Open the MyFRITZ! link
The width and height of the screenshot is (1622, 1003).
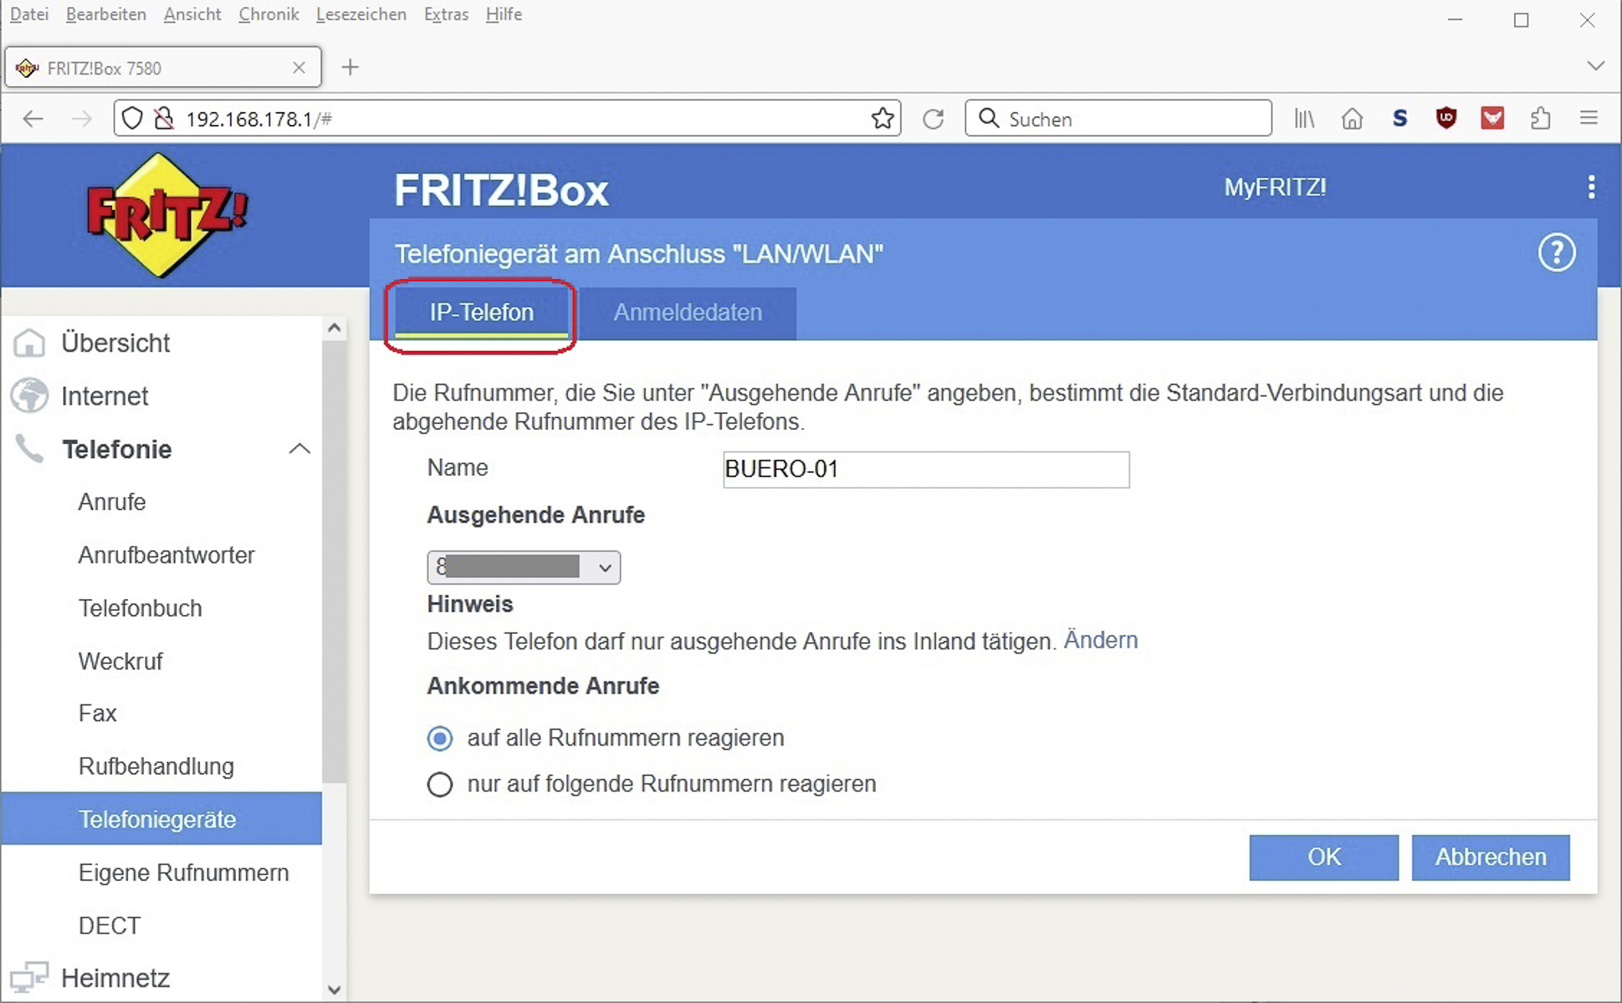[x=1275, y=187]
